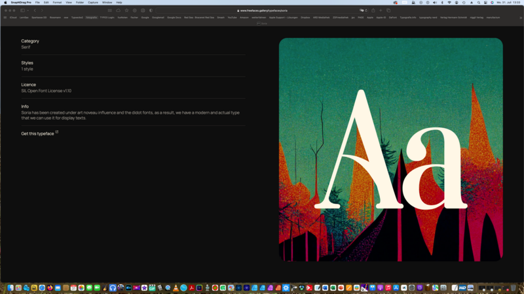Click the iCloud tabs cloud icon
Screen dimensions: 524x294
tap(118, 10)
